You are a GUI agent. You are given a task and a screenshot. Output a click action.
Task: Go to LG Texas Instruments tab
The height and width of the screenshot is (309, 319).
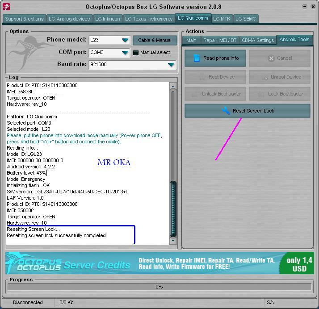pyautogui.click(x=149, y=19)
